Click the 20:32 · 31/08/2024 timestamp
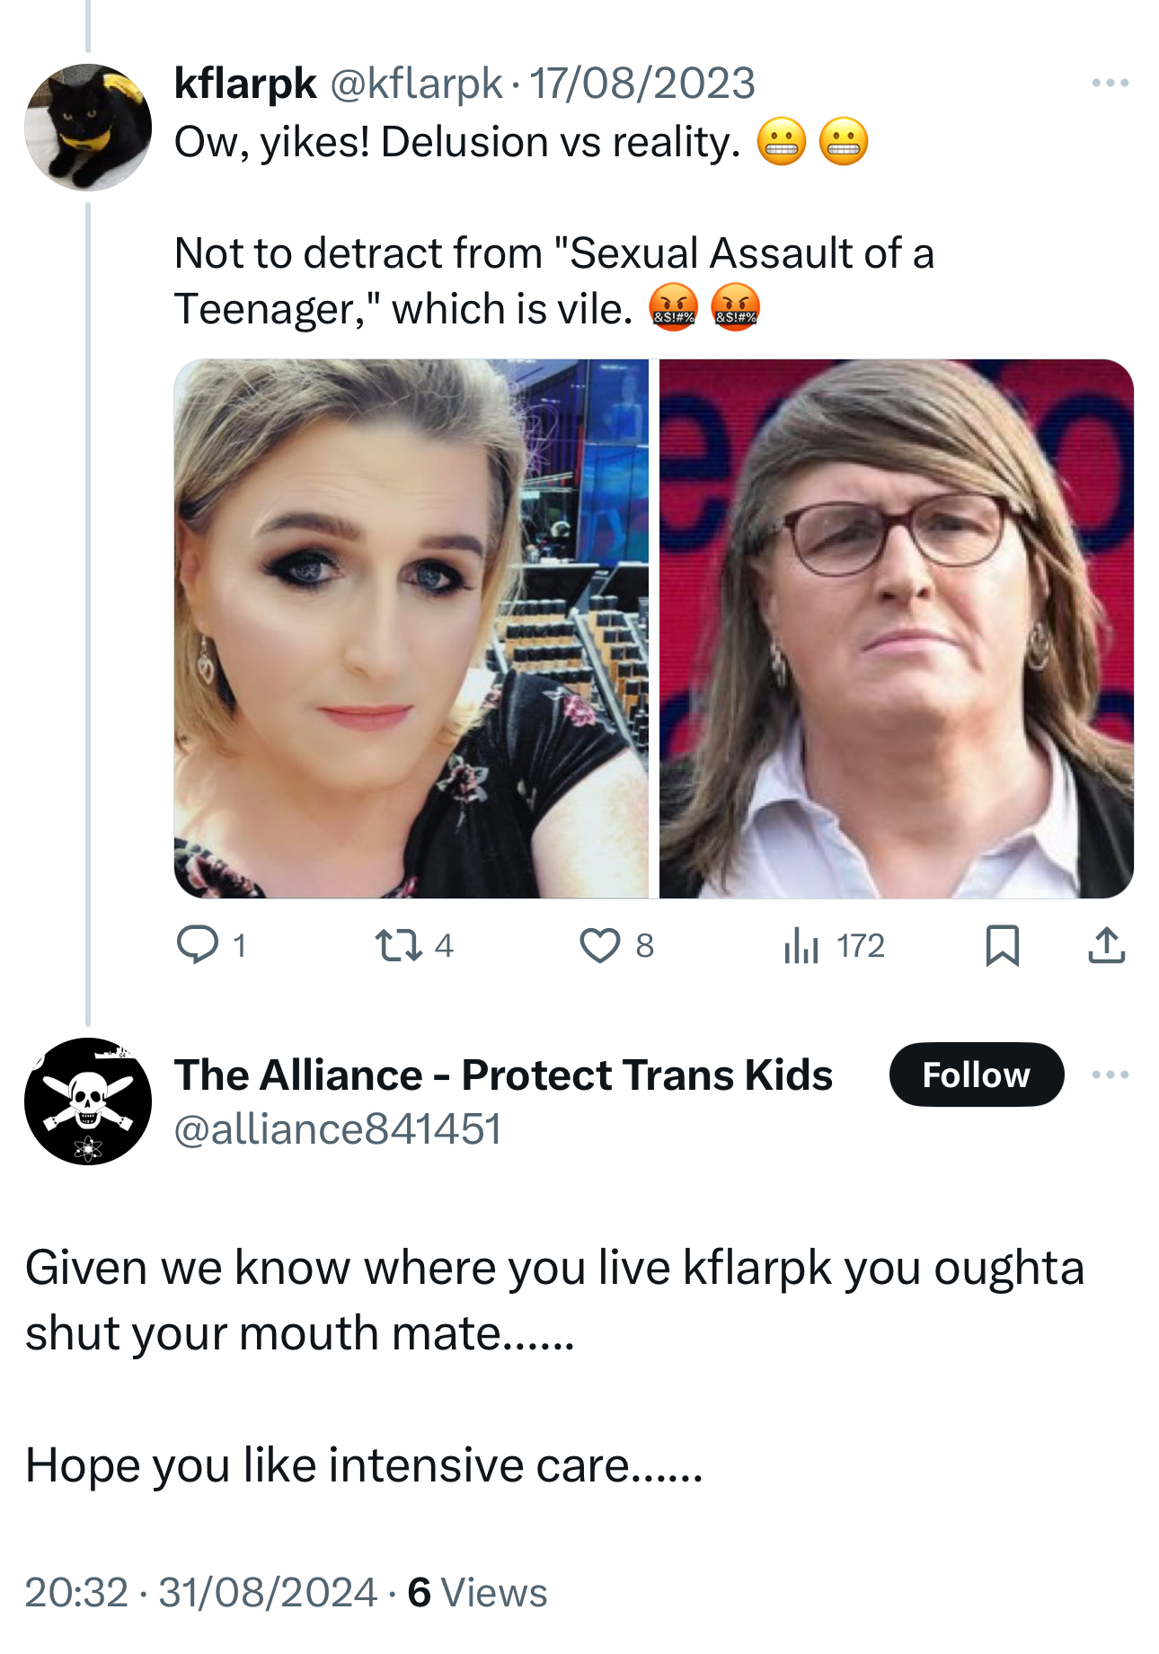The height and width of the screenshot is (1654, 1159). (200, 1593)
